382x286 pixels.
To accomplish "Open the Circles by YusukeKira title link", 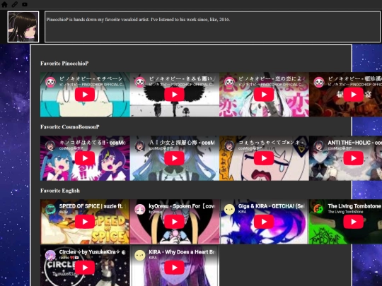I will 92,252.
